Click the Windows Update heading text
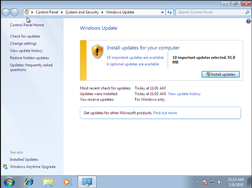 [98, 28]
